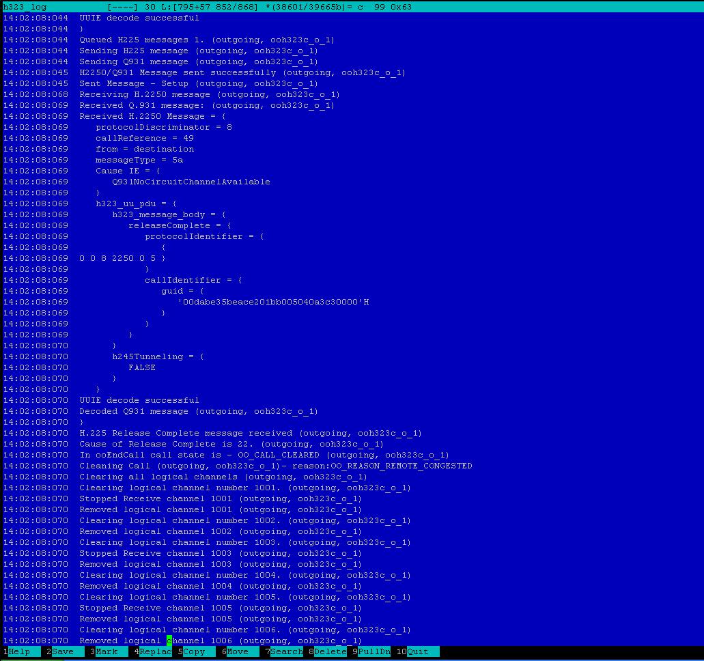
Task: Place cursor on 'protocolDiscriminator = 8' line
Action: pyautogui.click(x=164, y=127)
